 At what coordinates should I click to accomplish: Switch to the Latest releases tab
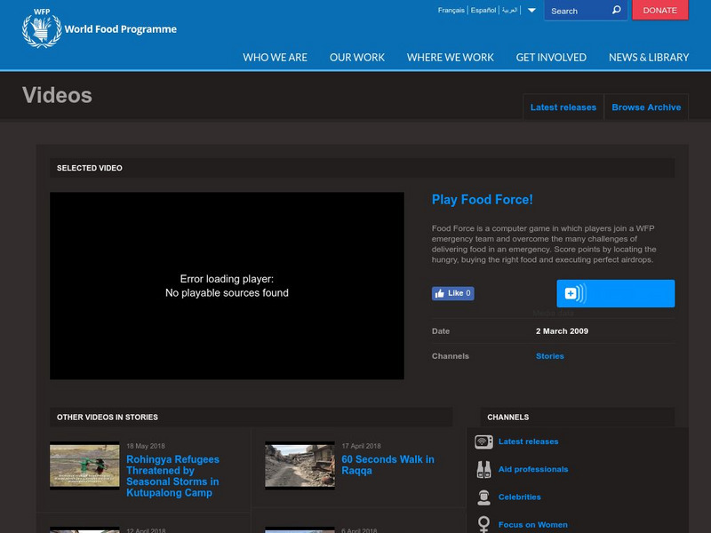[563, 107]
